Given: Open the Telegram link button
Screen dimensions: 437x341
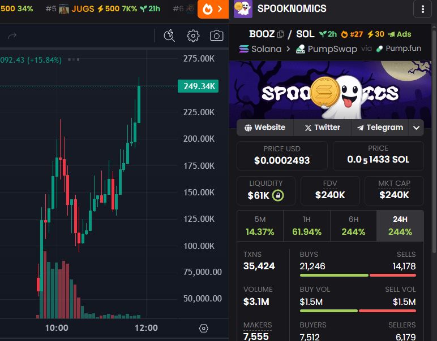Looking at the screenshot, I should [380, 128].
